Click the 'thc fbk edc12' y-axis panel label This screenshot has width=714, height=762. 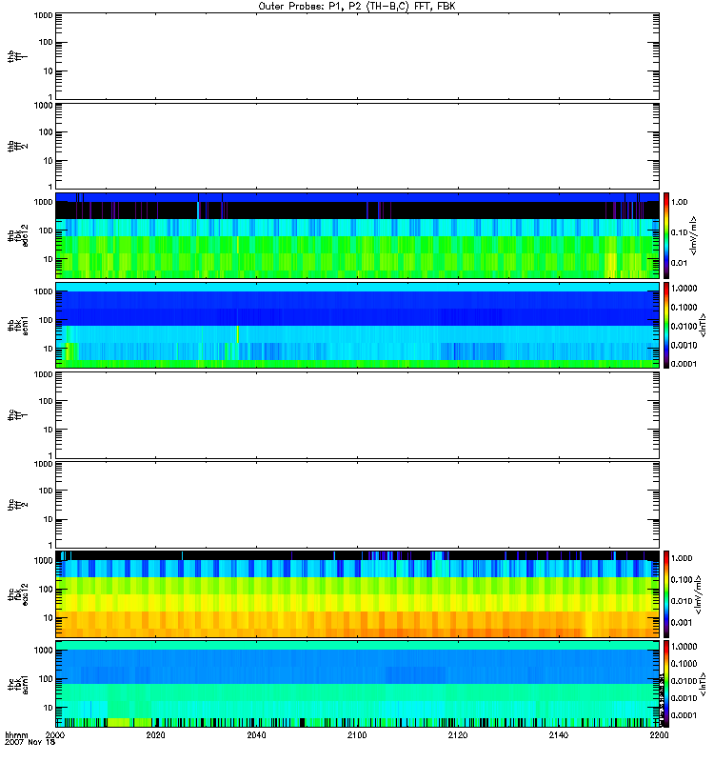coord(18,593)
